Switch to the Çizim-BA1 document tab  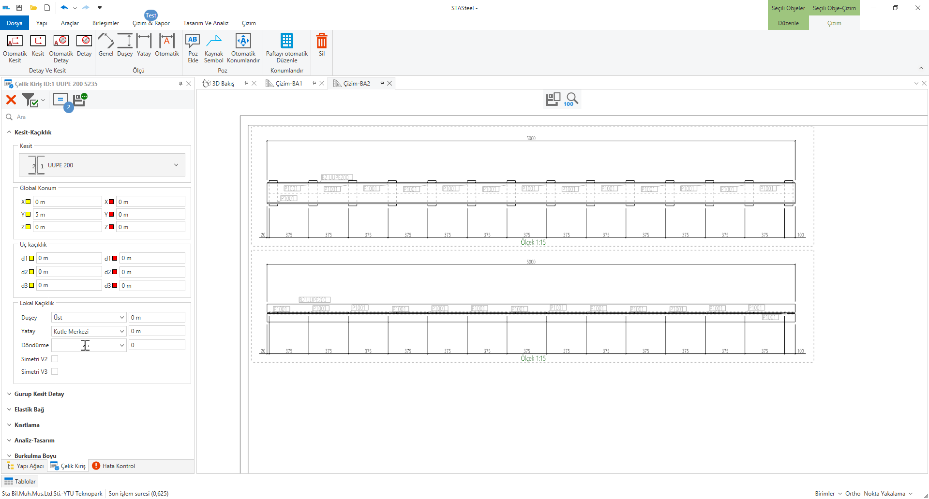click(x=288, y=84)
